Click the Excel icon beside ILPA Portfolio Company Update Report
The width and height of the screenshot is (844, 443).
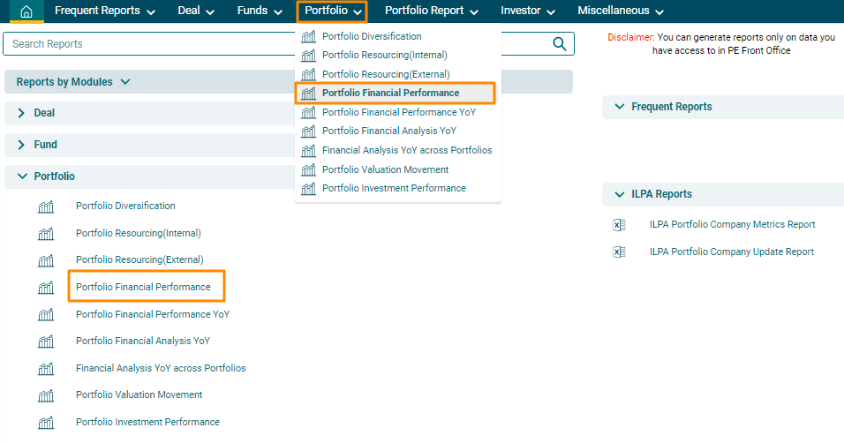(x=619, y=252)
